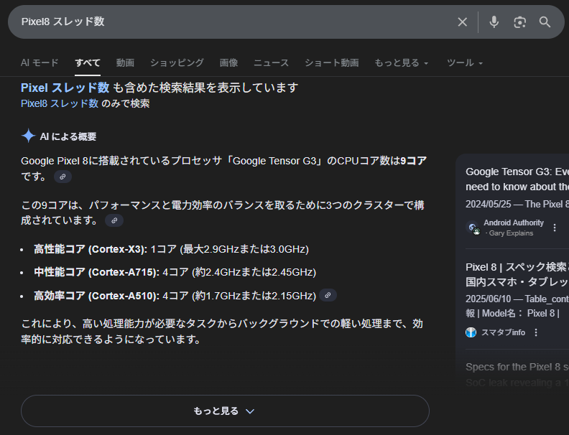Click the AI による概要 heading
This screenshot has height=435, width=569.
(68, 136)
